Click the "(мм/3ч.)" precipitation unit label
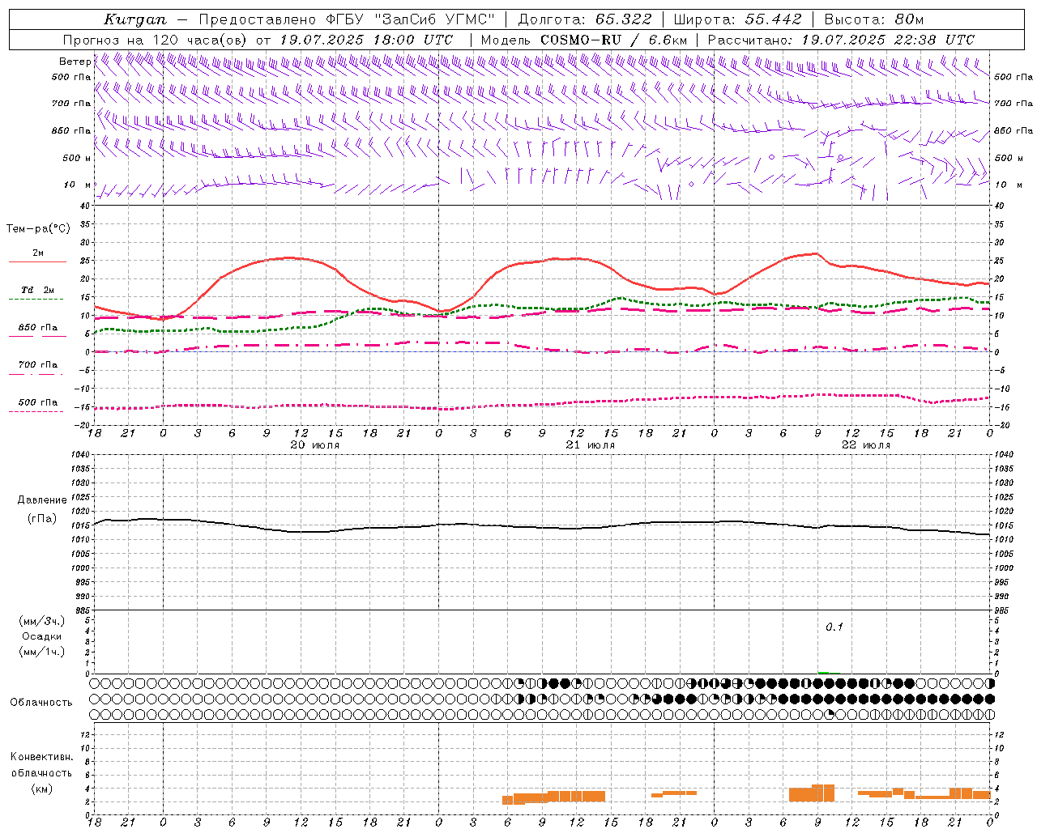1037x829 pixels. pyautogui.click(x=42, y=621)
